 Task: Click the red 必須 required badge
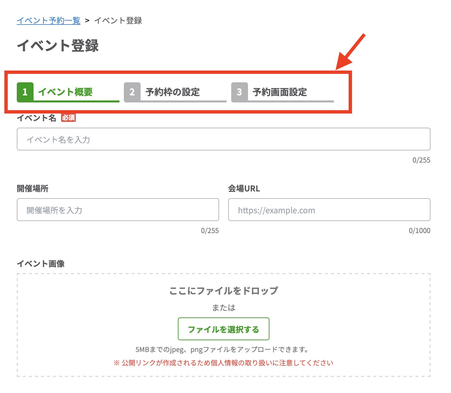point(68,118)
